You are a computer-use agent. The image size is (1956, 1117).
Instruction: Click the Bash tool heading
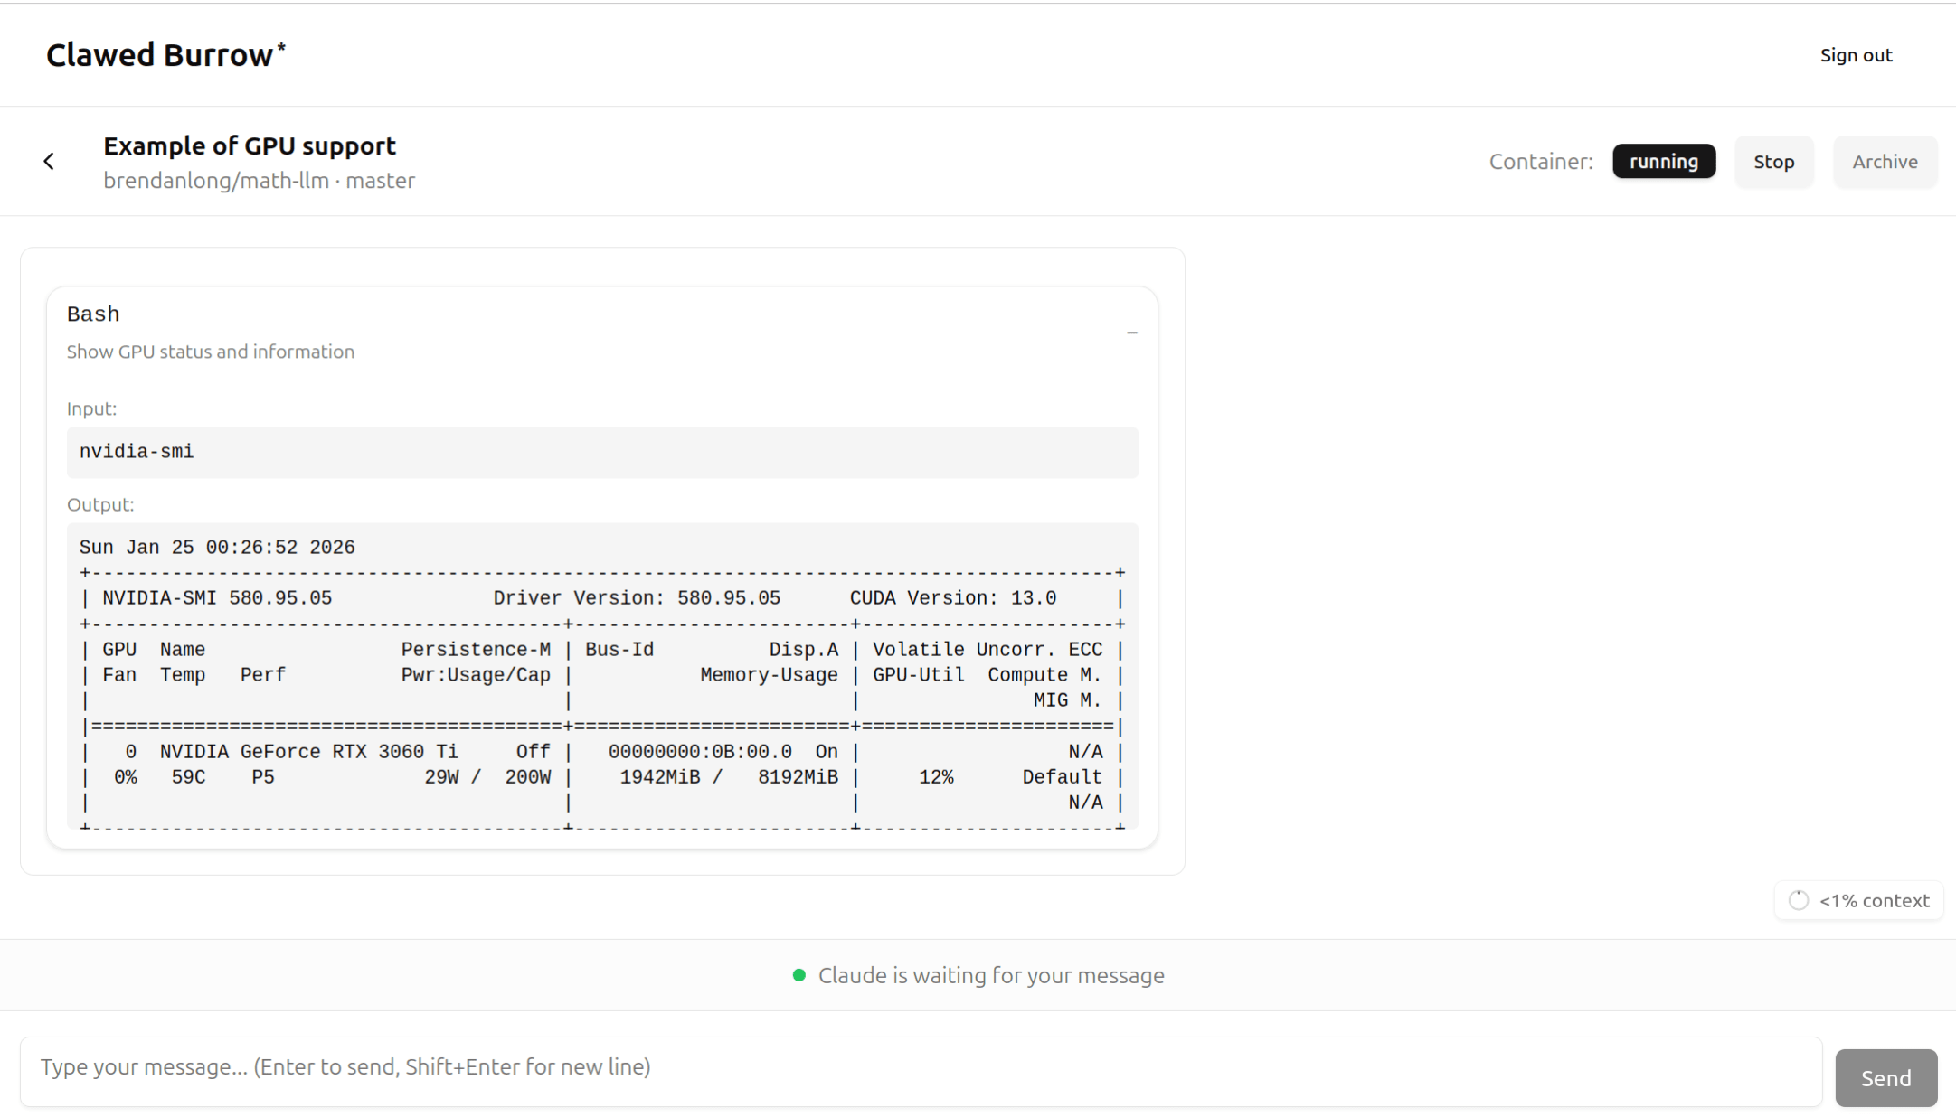93,314
